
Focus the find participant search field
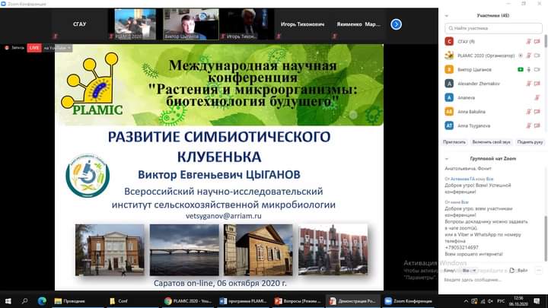click(x=493, y=28)
